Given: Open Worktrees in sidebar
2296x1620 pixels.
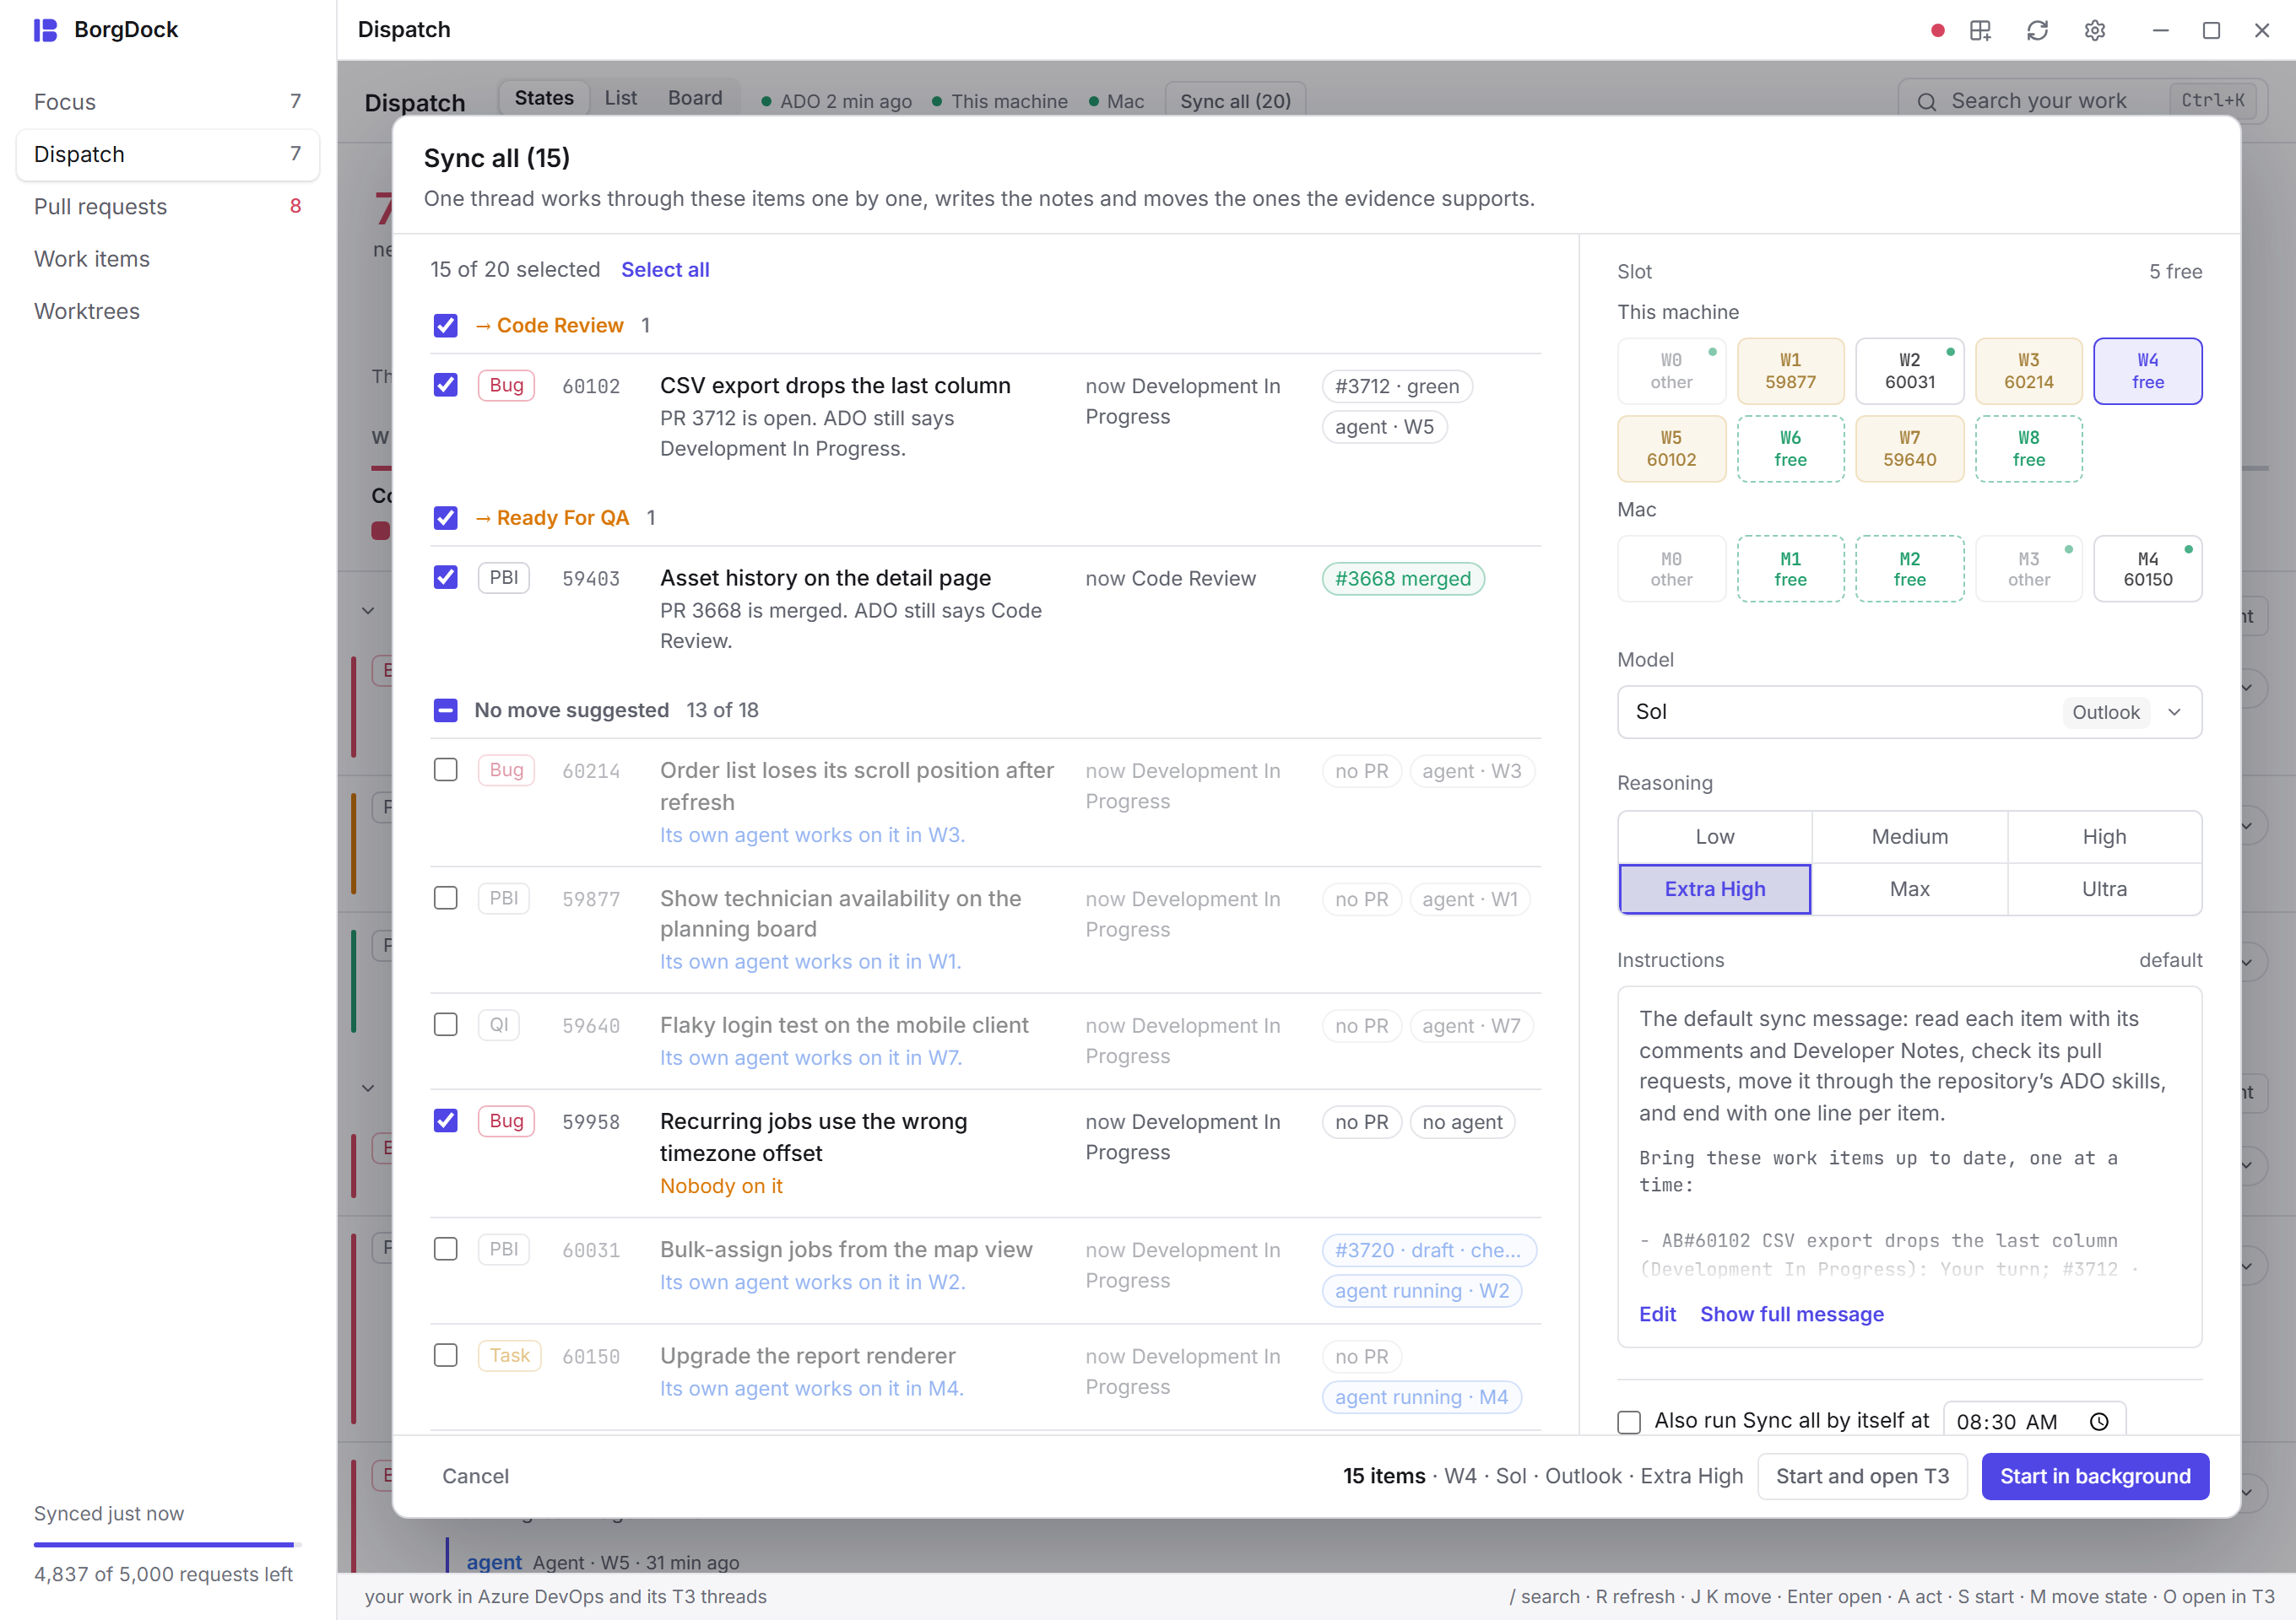Looking at the screenshot, I should coord(168,310).
